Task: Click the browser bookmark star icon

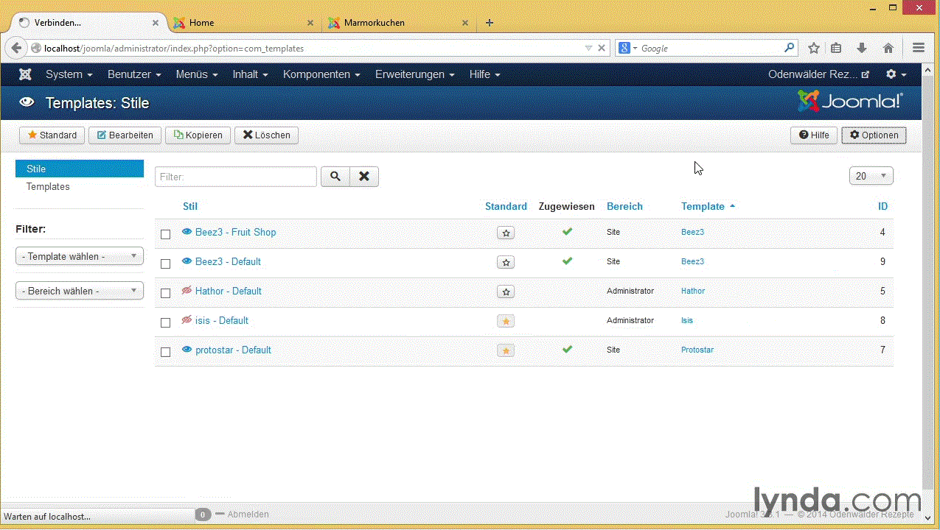Action: [814, 48]
